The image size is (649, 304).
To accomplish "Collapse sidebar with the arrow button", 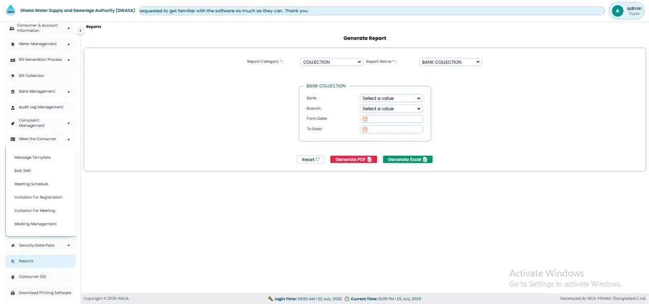I will pos(80,31).
